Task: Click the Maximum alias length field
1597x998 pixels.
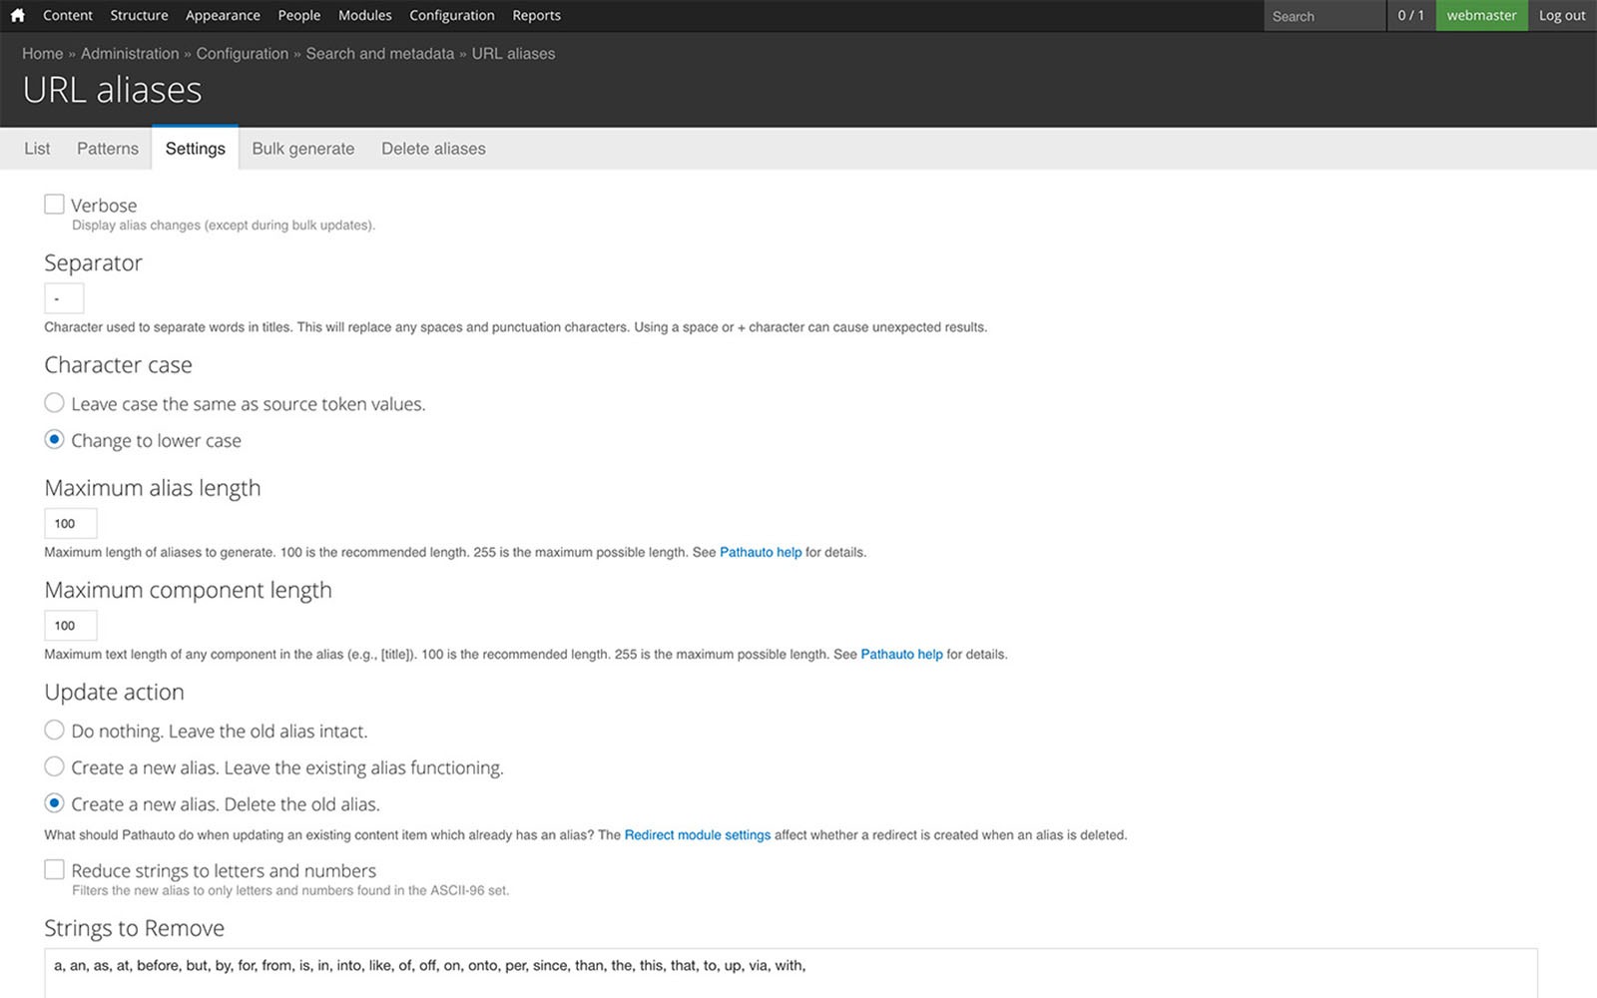Action: [x=71, y=523]
